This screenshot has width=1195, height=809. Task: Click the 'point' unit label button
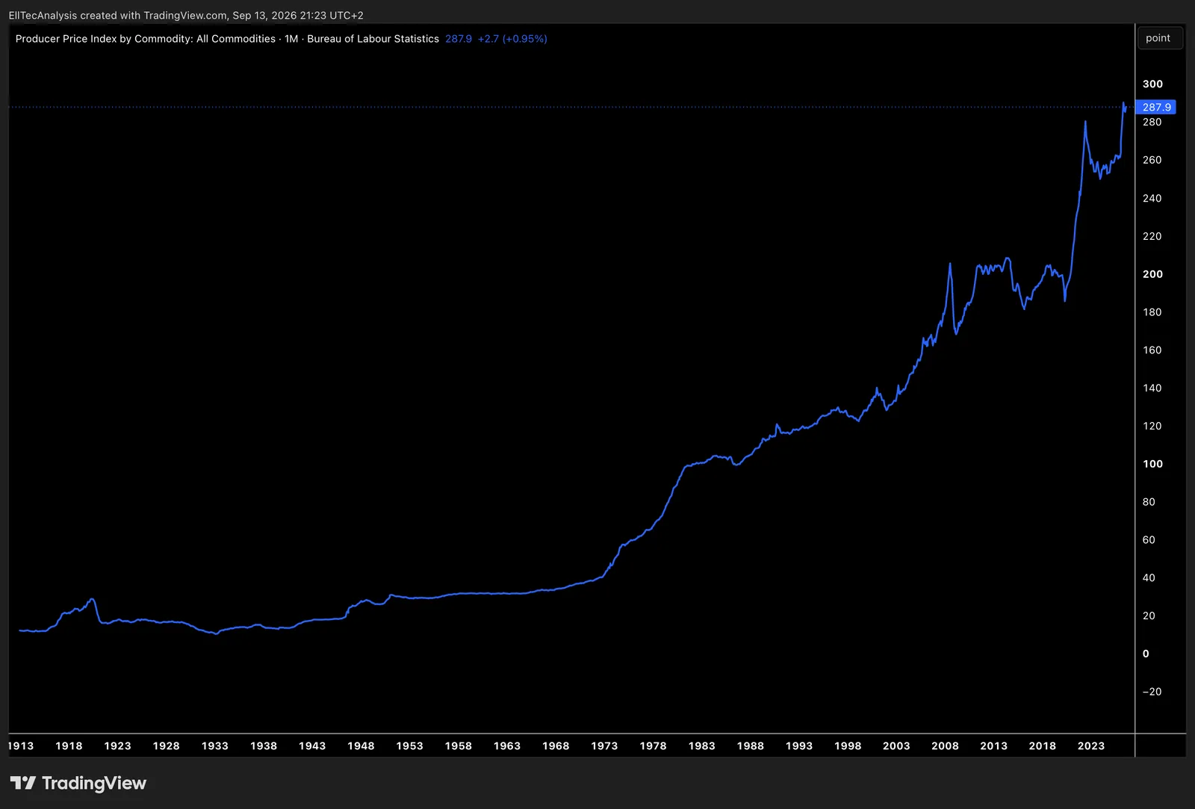pyautogui.click(x=1158, y=38)
